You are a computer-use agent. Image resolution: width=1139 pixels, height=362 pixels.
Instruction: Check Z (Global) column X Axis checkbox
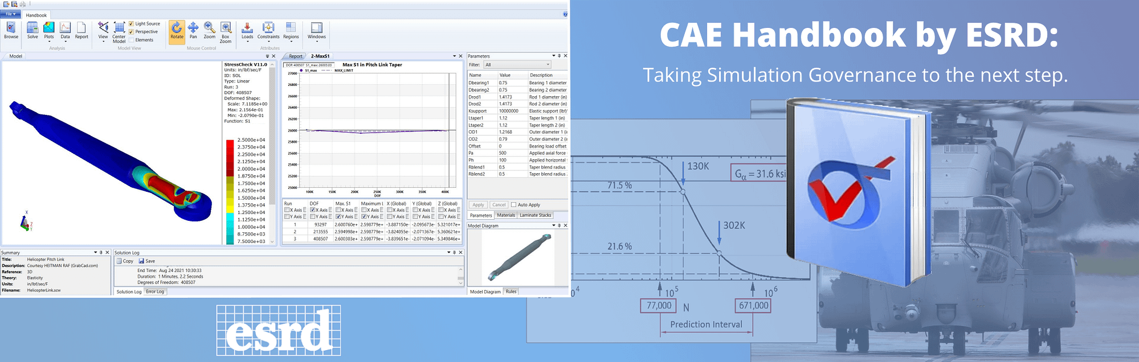click(441, 210)
